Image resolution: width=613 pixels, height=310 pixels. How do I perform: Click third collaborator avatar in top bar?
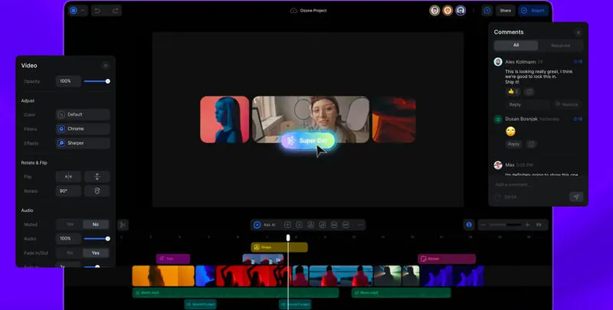point(461,11)
